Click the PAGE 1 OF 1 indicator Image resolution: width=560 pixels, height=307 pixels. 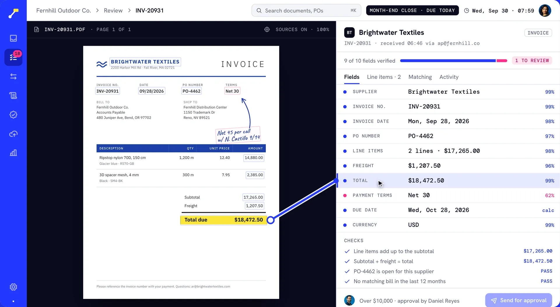point(113,29)
